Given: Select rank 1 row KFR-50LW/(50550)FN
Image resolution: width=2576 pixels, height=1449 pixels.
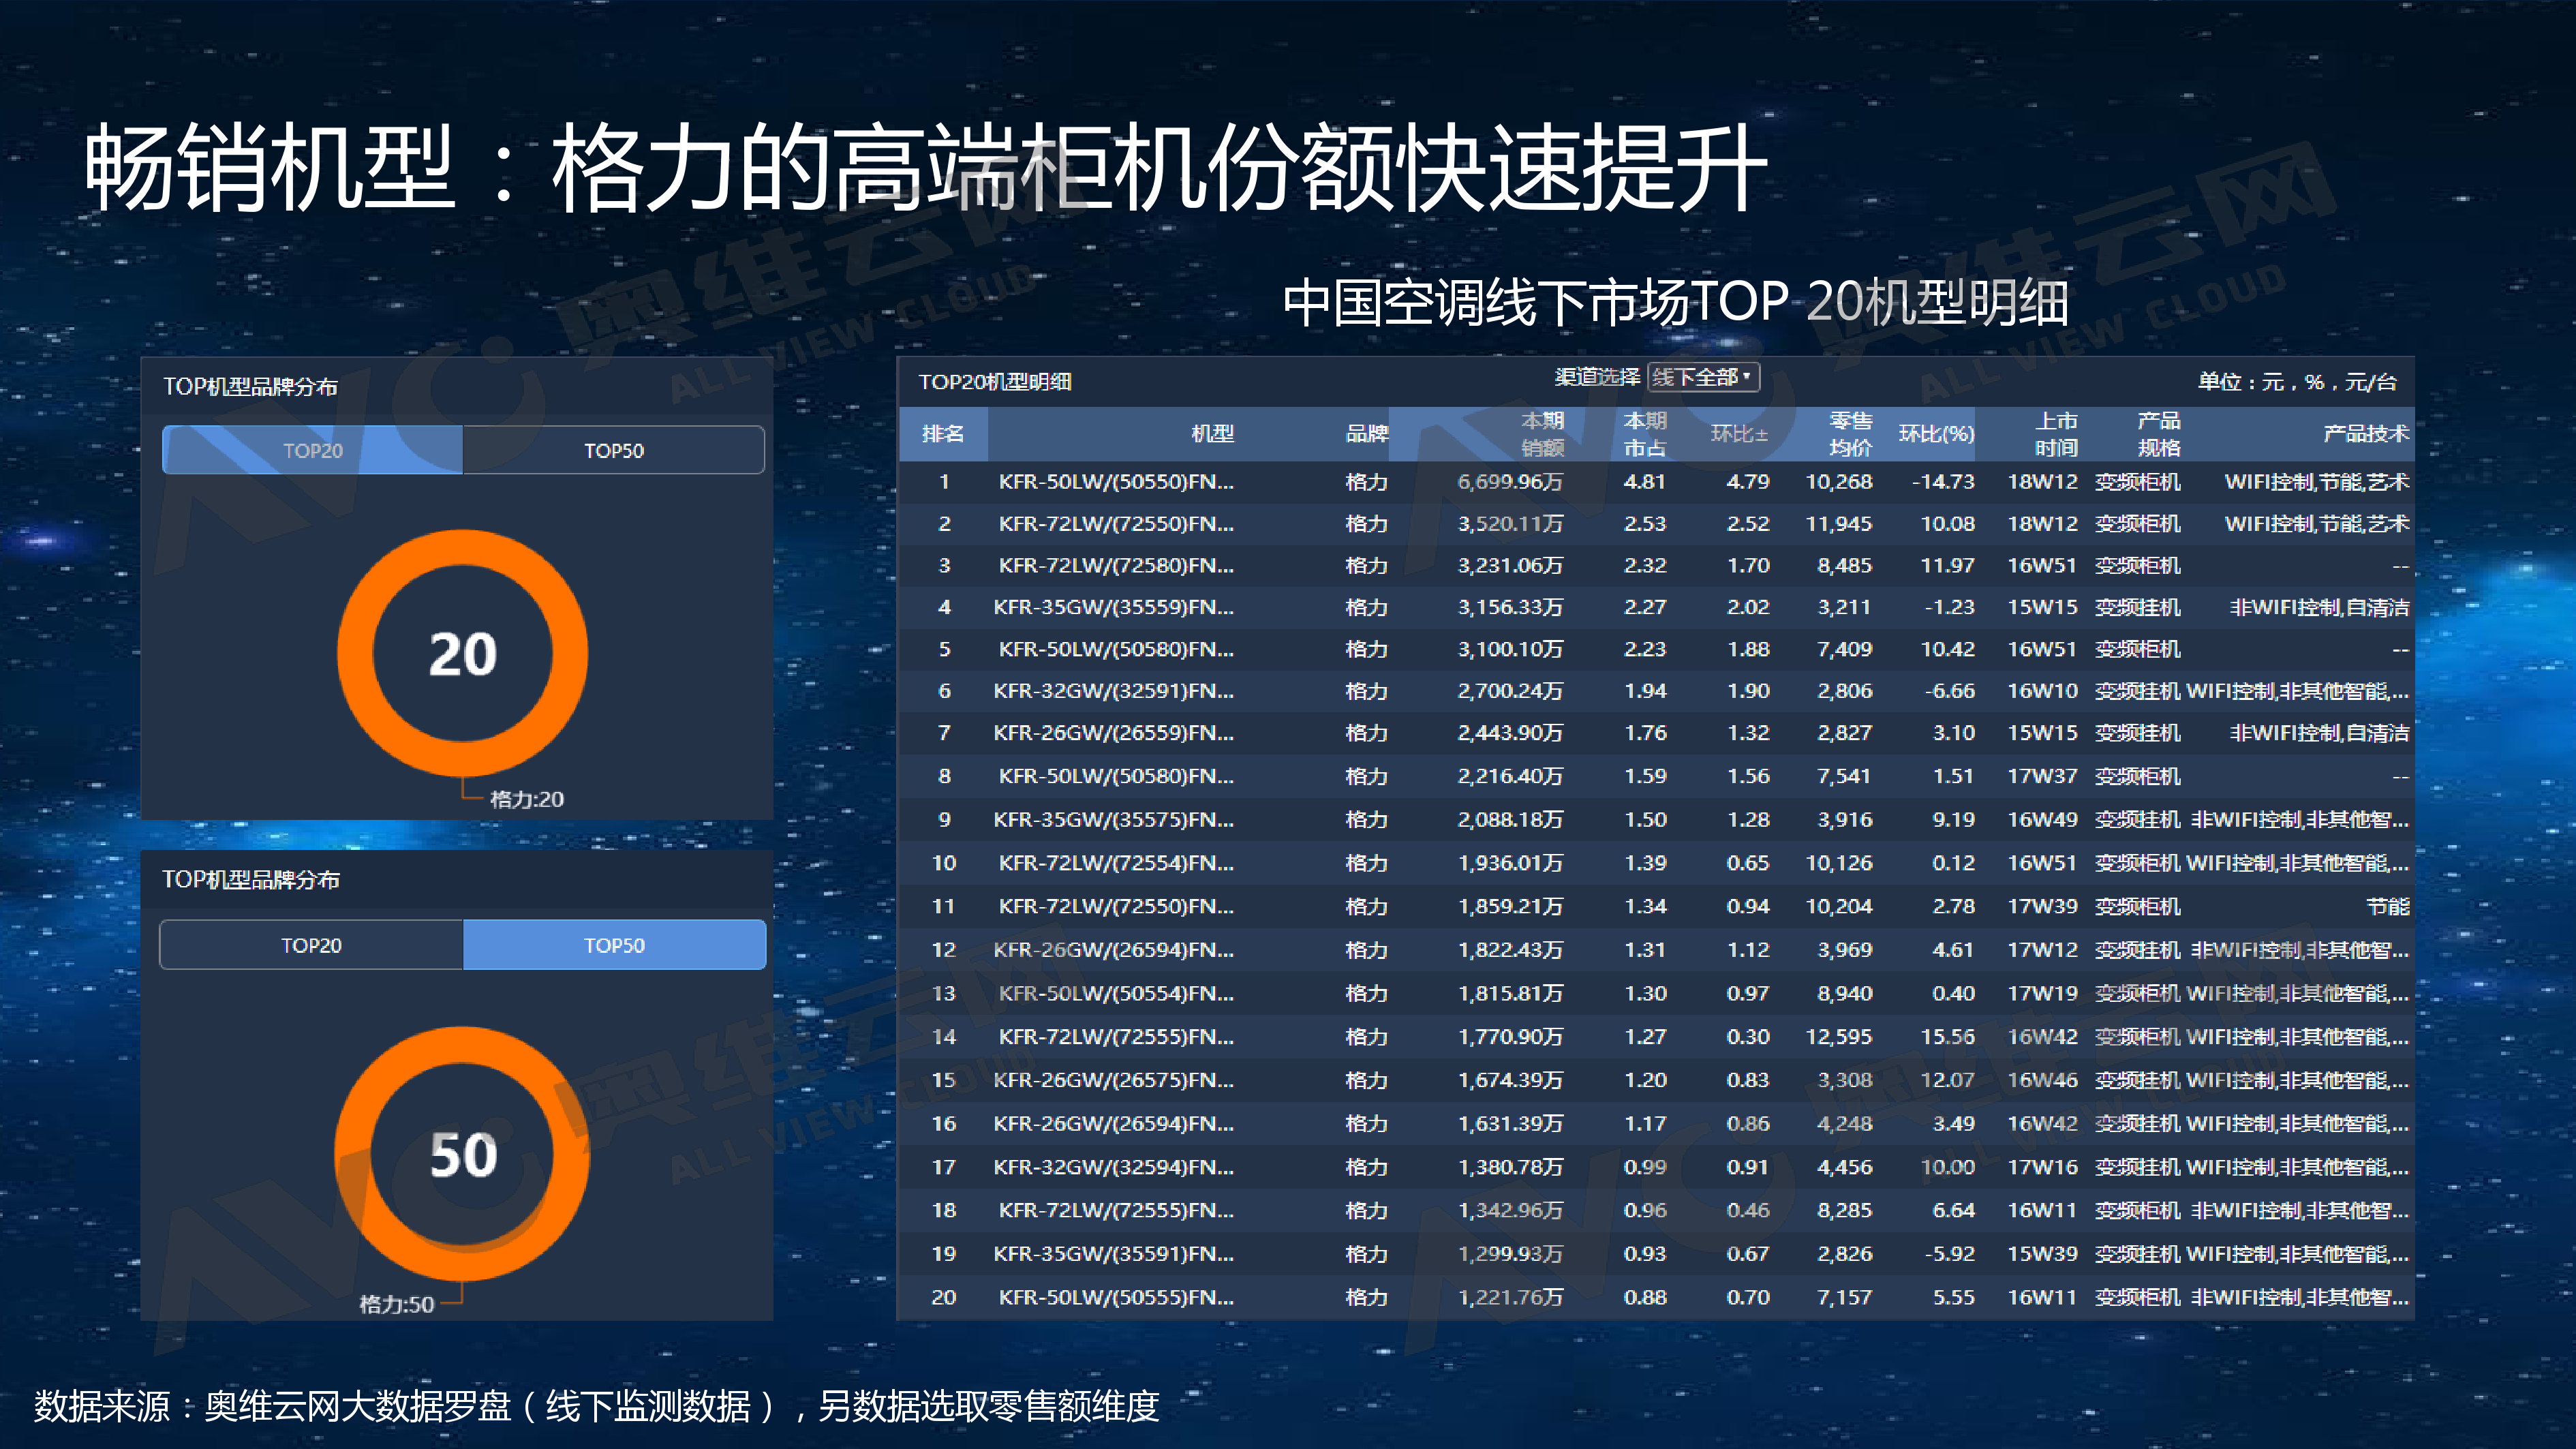Looking at the screenshot, I should 1115,482.
